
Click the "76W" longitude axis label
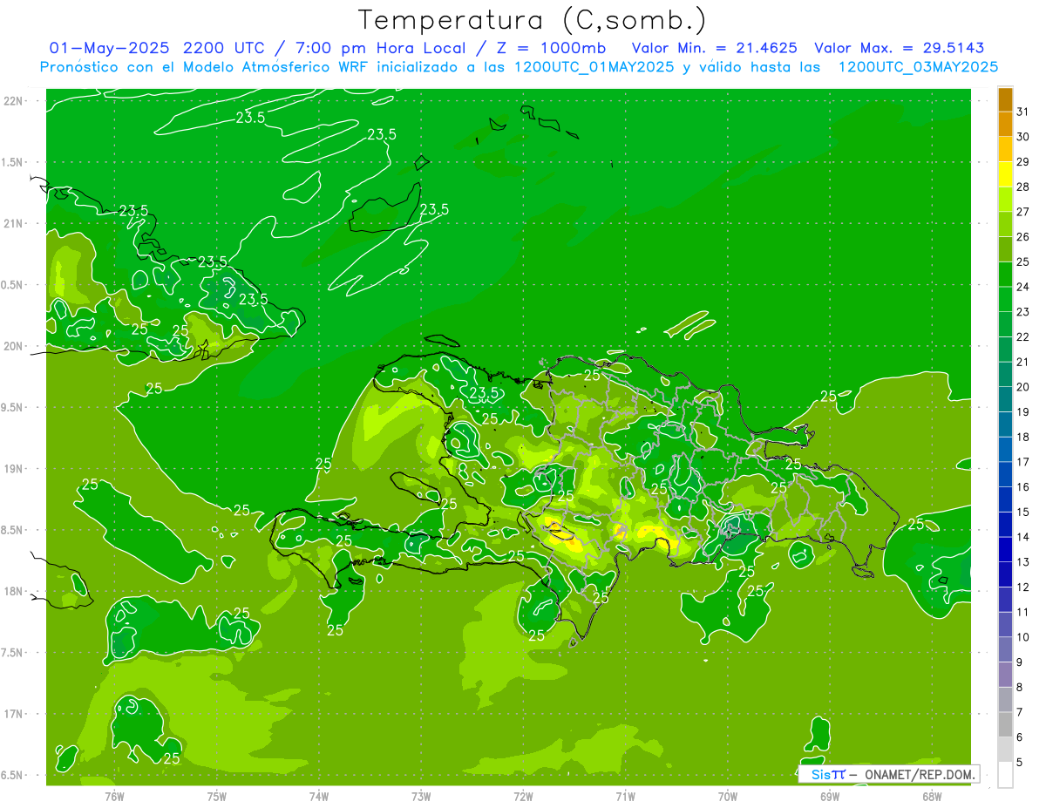tap(114, 797)
